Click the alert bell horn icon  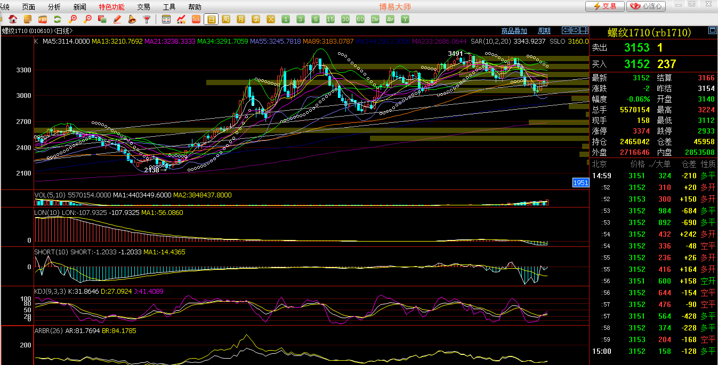point(132,19)
